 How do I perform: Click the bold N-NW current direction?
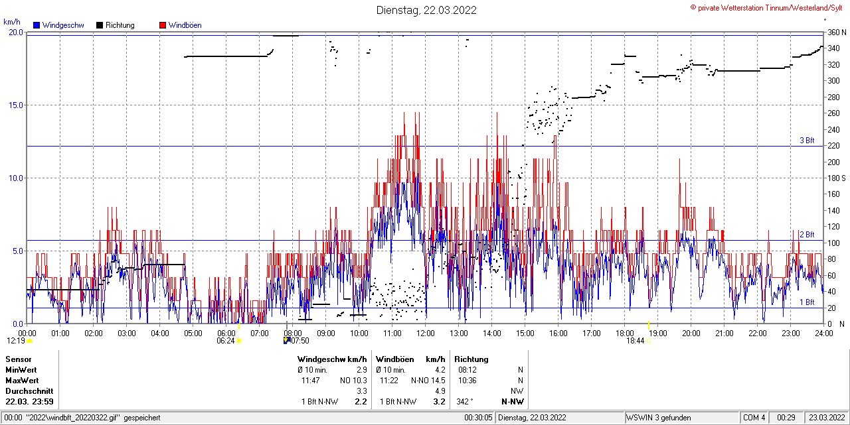(x=512, y=402)
